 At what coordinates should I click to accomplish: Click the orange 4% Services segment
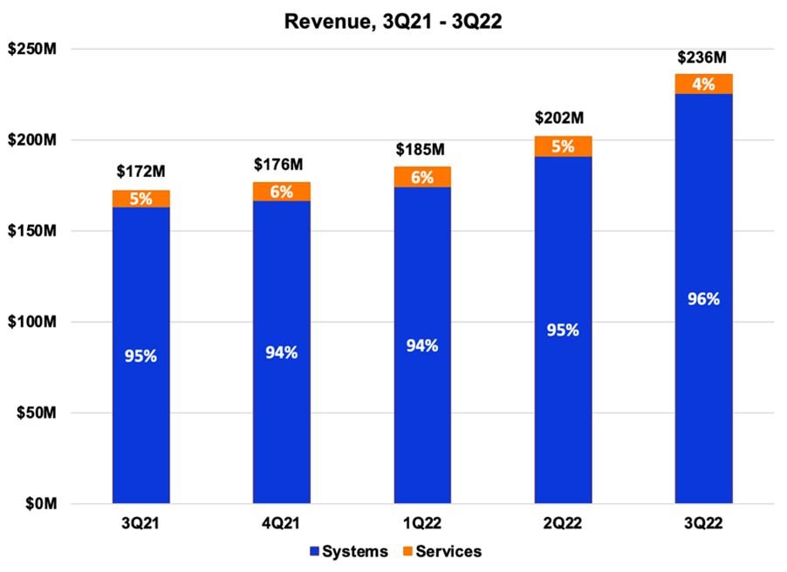coord(703,85)
